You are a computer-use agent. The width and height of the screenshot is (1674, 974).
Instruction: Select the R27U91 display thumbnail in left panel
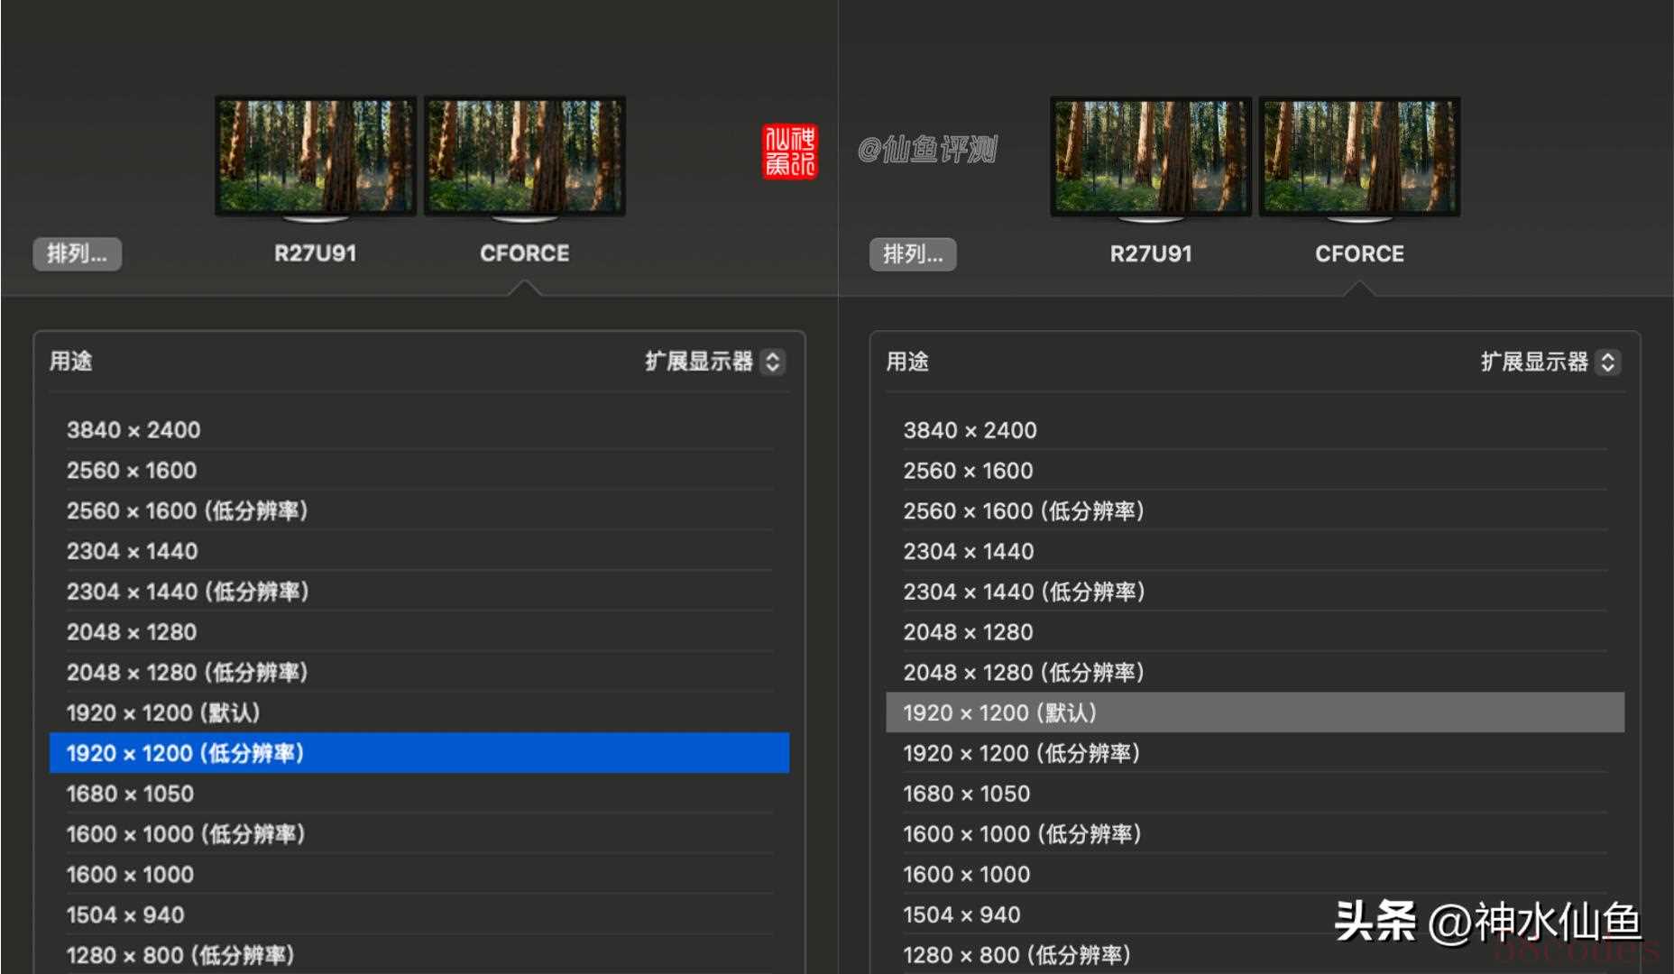[x=316, y=157]
